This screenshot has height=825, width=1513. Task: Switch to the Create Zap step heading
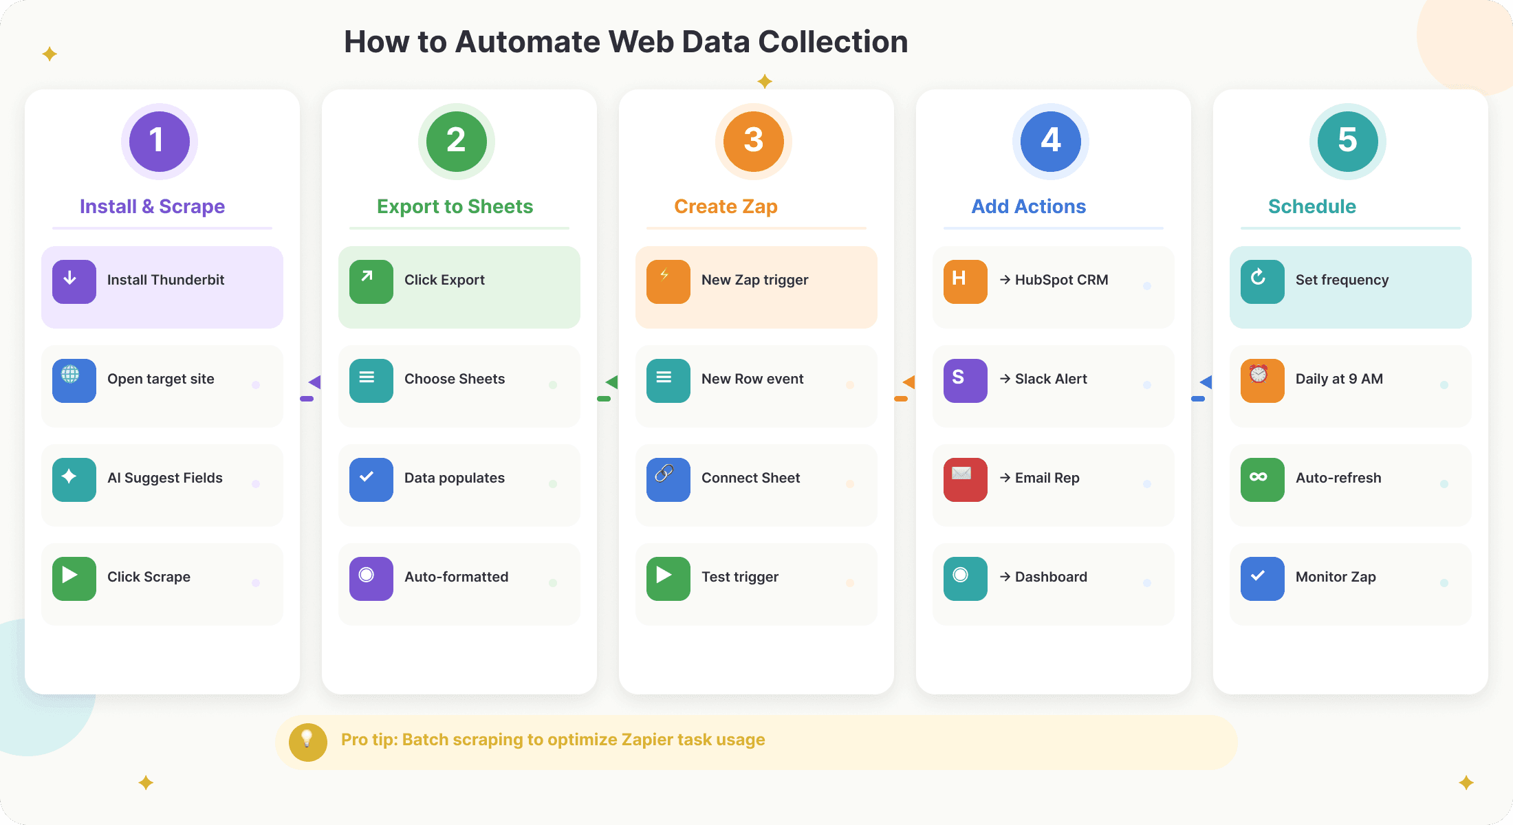pos(726,206)
